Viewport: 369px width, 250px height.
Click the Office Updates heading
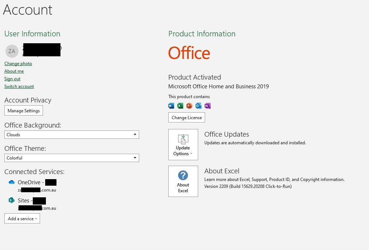click(227, 134)
